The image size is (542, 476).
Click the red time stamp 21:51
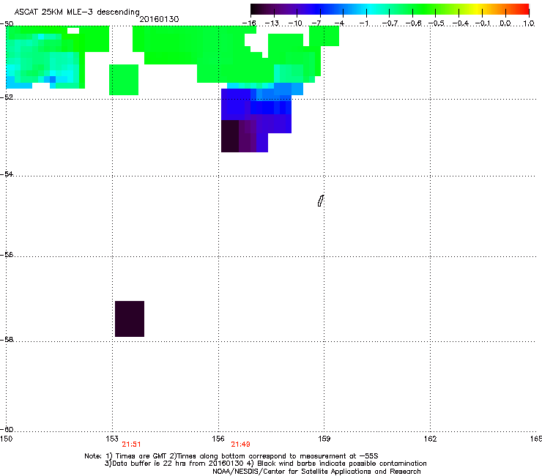pos(131,445)
